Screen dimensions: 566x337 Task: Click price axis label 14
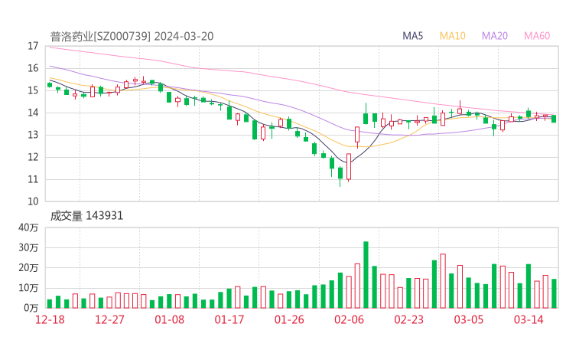pyautogui.click(x=33, y=113)
